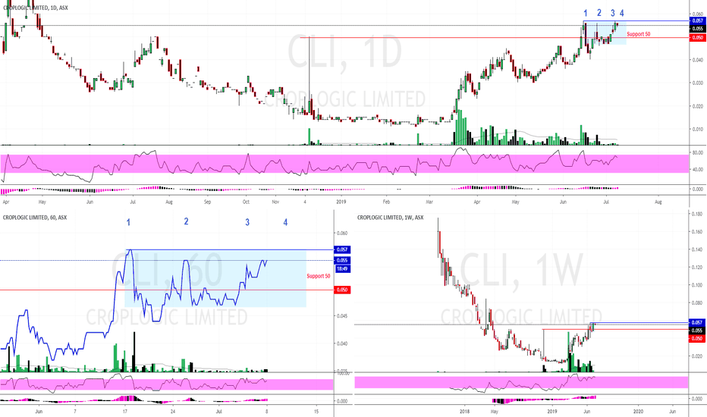The image size is (707, 417).
Task: Click the Oct label on daily time axis
Action: (246, 202)
